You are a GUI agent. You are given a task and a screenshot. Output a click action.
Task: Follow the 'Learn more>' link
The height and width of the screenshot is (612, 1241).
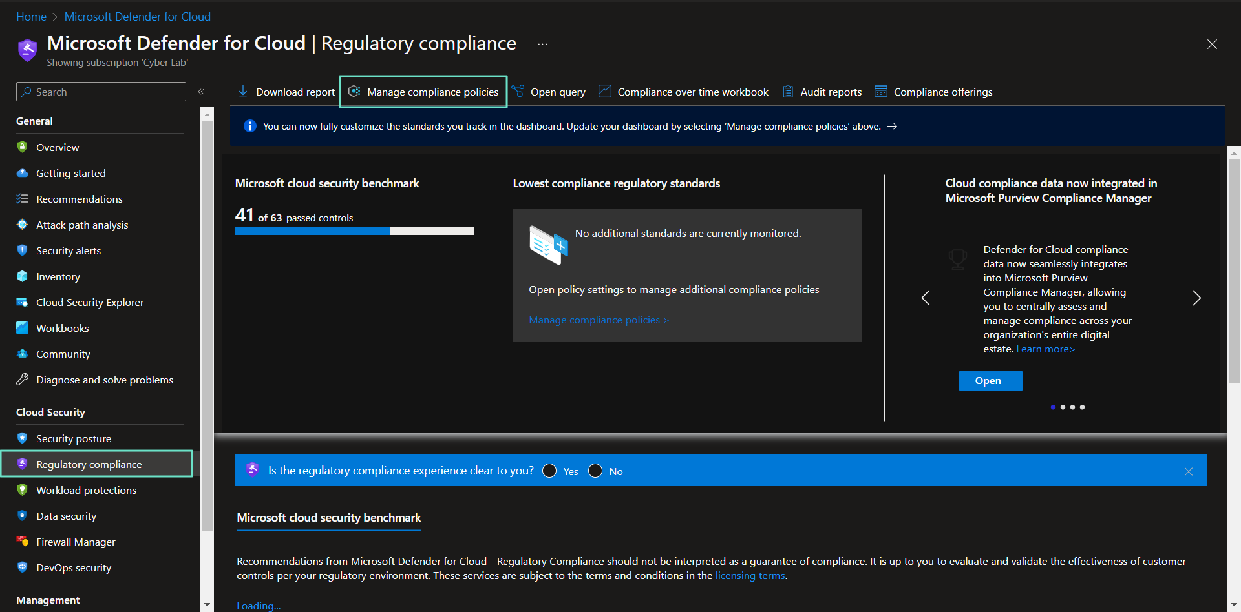1045,349
